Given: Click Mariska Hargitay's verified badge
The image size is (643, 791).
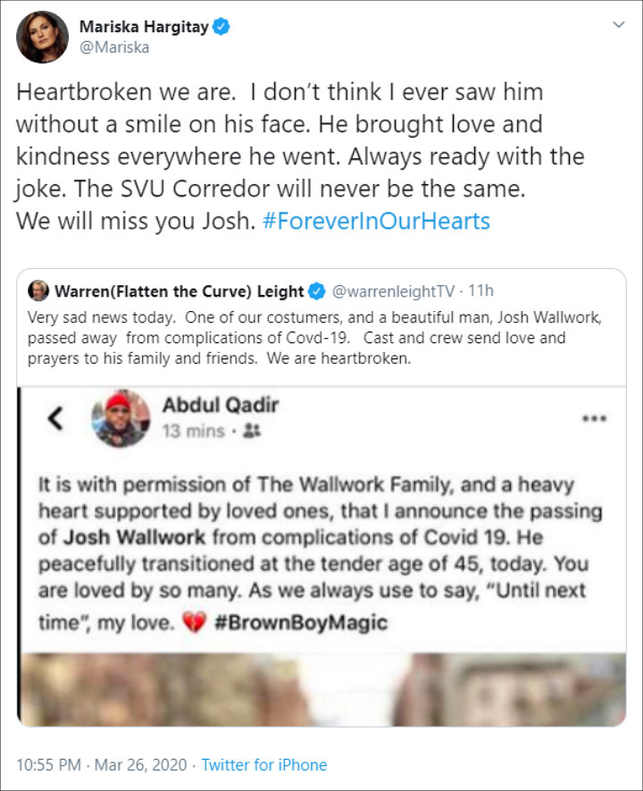Looking at the screenshot, I should point(222,24).
